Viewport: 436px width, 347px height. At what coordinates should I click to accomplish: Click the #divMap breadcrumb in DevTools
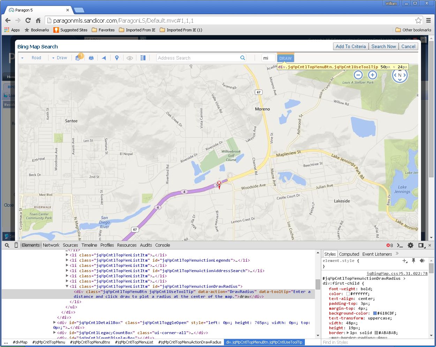pyautogui.click(x=20, y=342)
